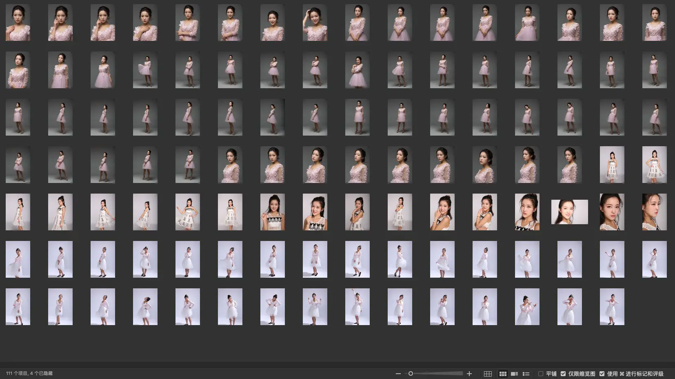Select the first thumbnail in the second row
Viewport: 675px width, 379px height.
point(18,70)
